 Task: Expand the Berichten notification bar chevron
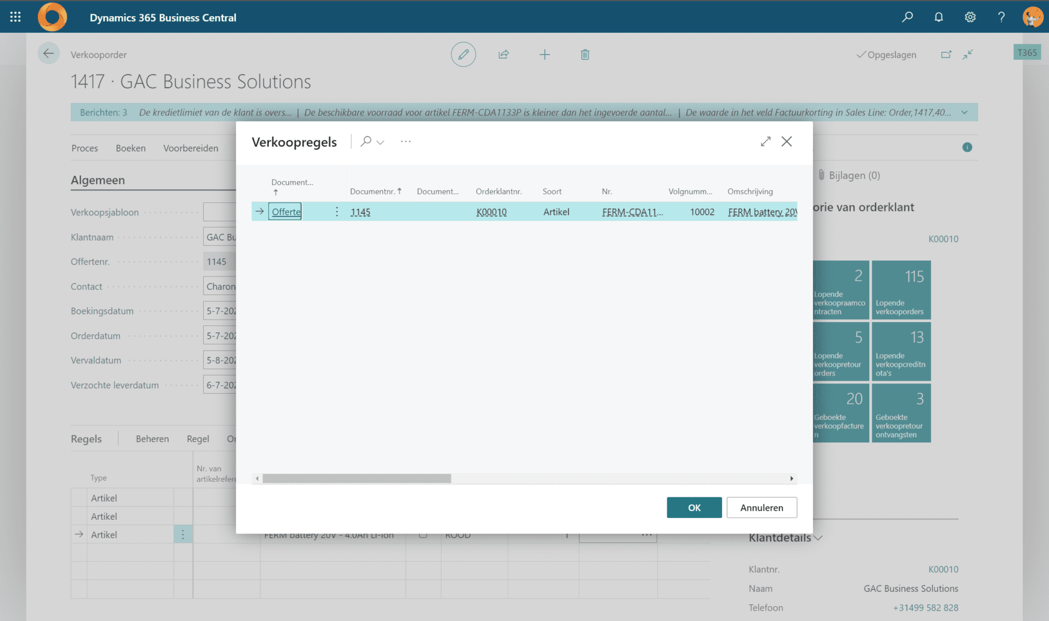click(964, 113)
